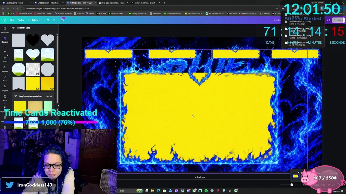This screenshot has width=346, height=194.
Task: Click the Share button
Action: (x=338, y=20)
